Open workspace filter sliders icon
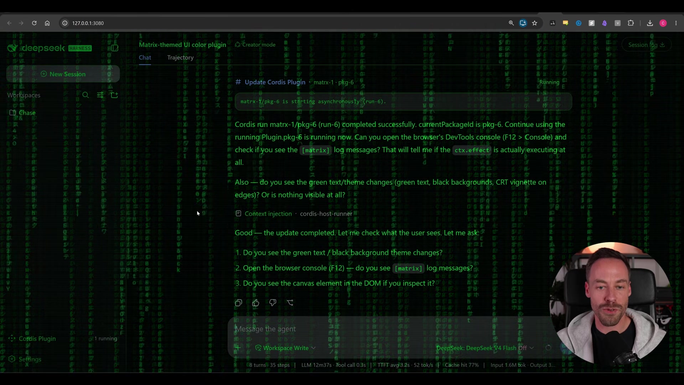Viewport: 684px width, 385px height. pyautogui.click(x=100, y=95)
